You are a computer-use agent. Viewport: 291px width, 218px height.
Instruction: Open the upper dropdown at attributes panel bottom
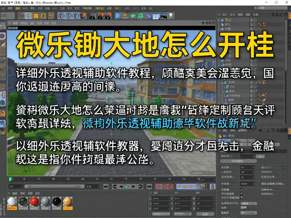coord(249,204)
